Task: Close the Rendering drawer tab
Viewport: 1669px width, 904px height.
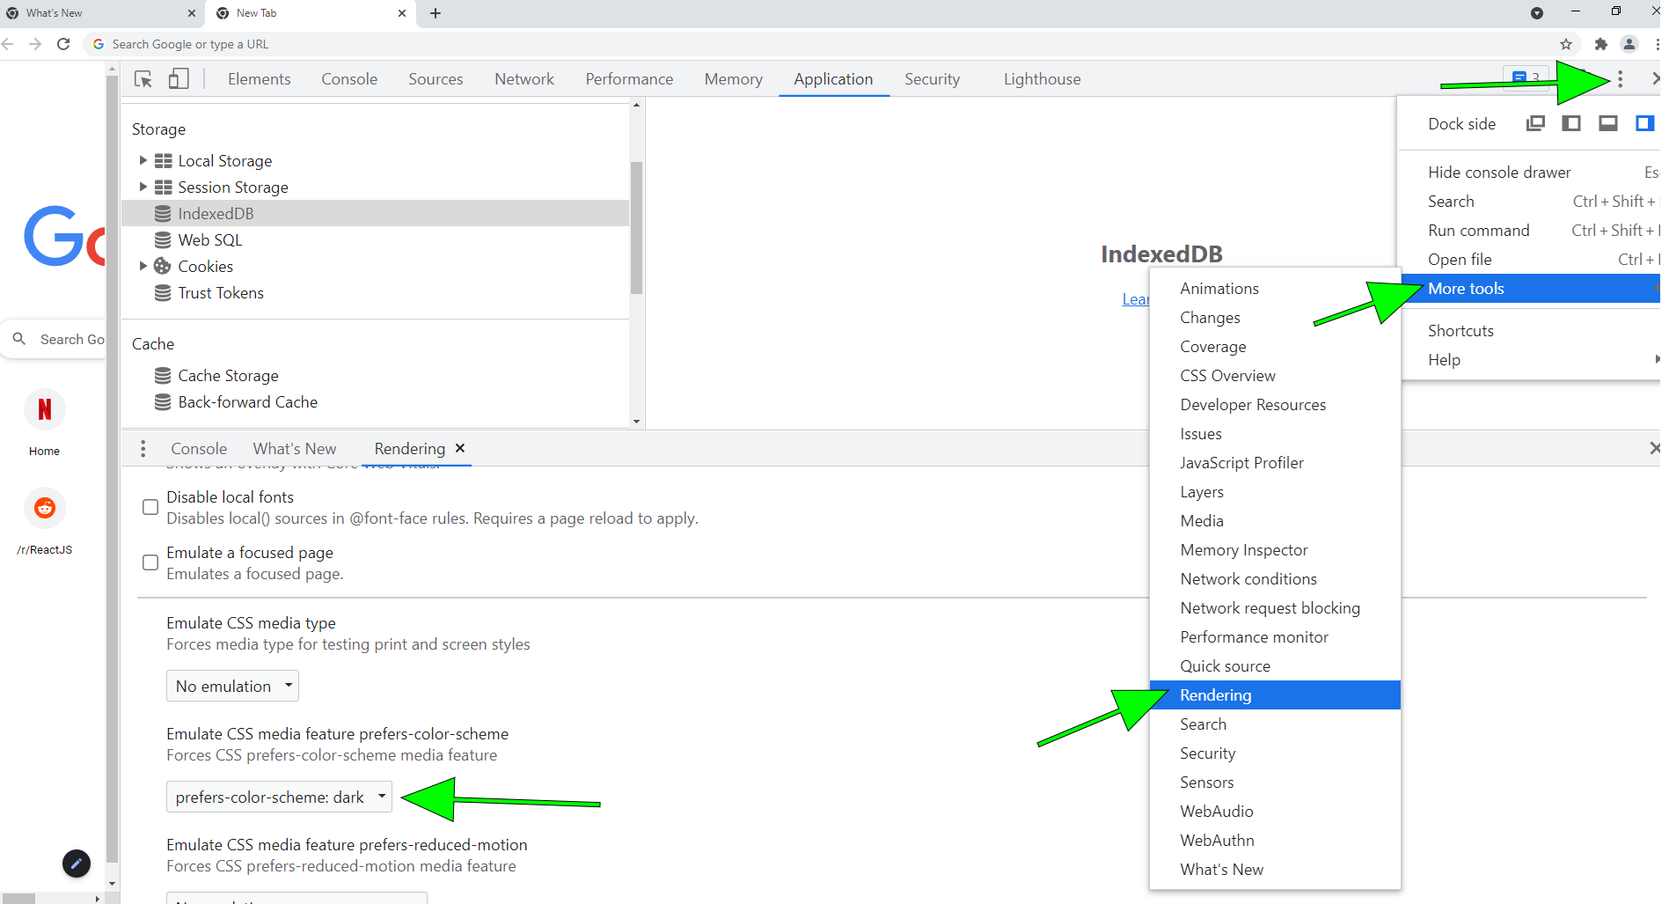Action: coord(460,448)
